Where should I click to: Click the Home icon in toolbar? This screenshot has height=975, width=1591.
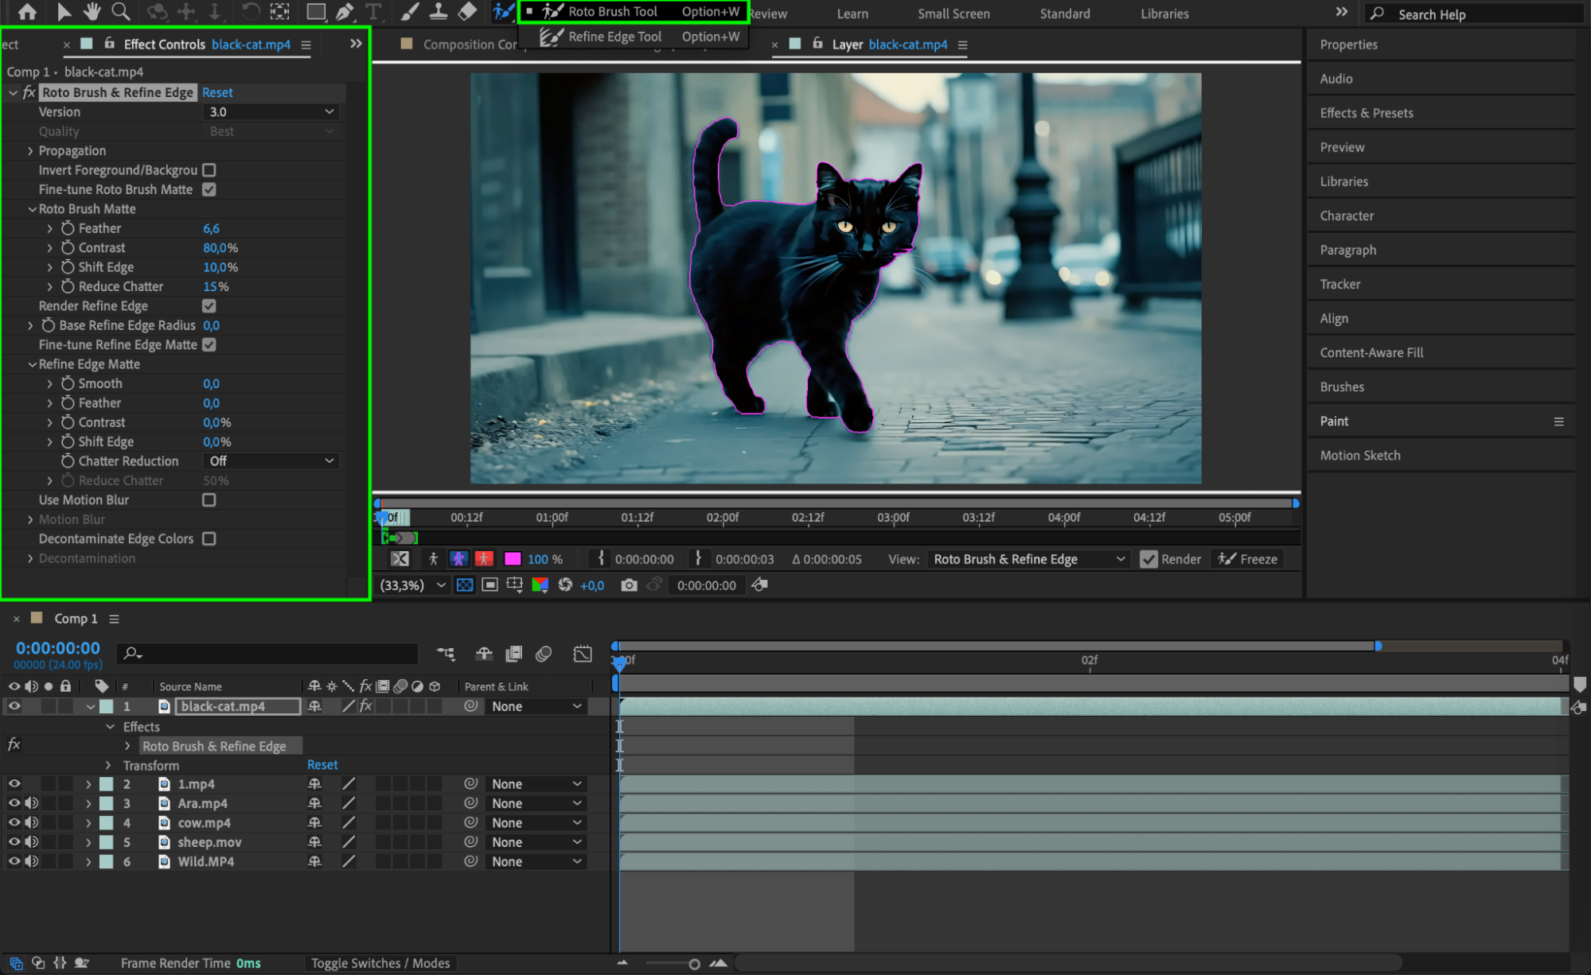27,12
